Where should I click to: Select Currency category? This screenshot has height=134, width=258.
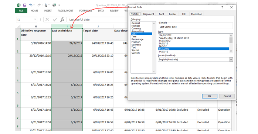[x=136, y=29]
